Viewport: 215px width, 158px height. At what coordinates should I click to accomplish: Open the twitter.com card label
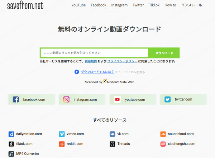pos(183,99)
